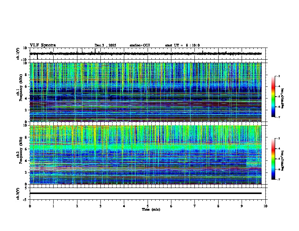Viewport: 299px width, 231px height.
Task: Click time axis tick label "3"
Action: [x=100, y=206]
